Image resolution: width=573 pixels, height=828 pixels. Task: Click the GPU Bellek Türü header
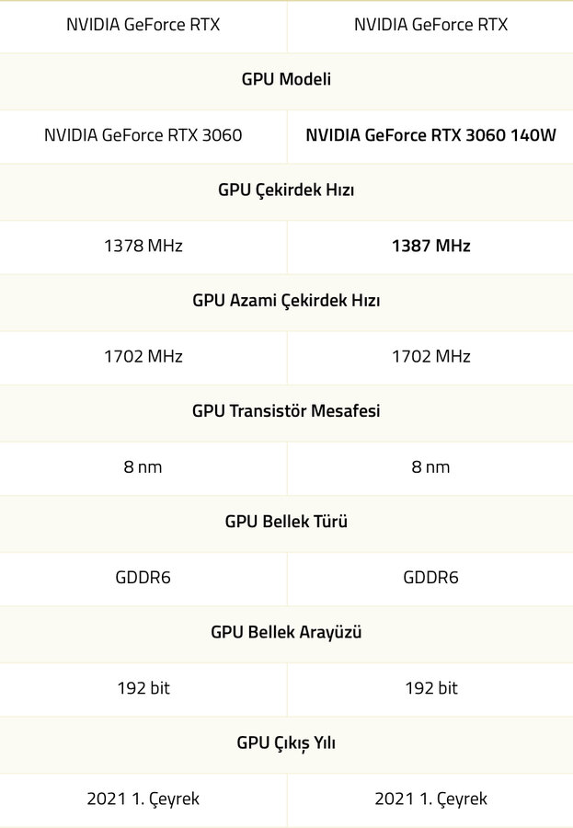pos(286,522)
